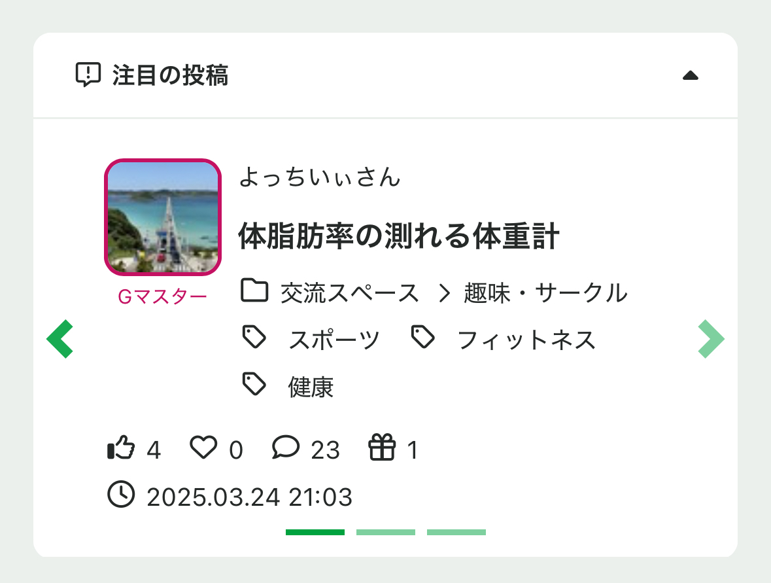771x583 pixels.
Task: Select the first carousel indicator bar
Action: tap(315, 532)
